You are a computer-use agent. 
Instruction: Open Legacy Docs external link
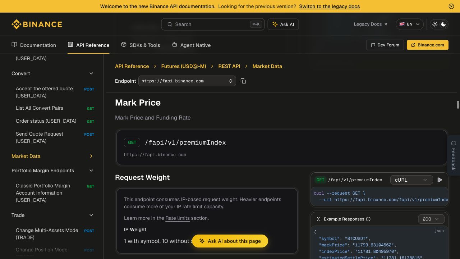pos(371,24)
